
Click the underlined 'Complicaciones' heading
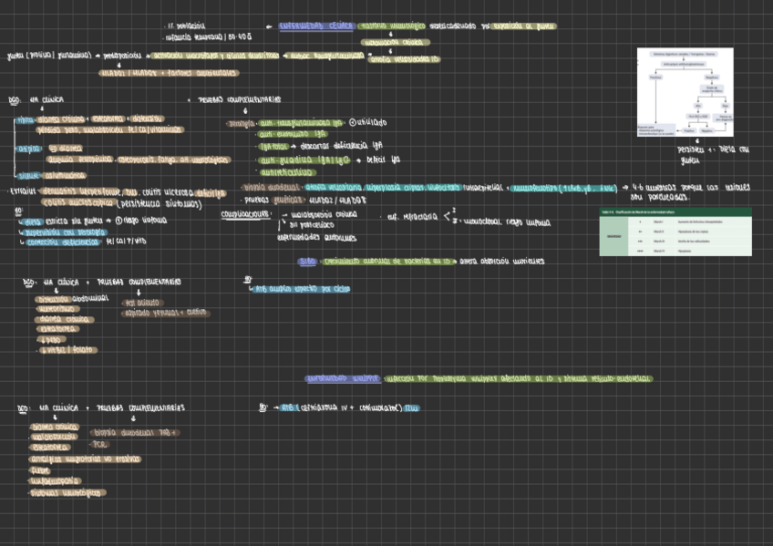(x=245, y=214)
